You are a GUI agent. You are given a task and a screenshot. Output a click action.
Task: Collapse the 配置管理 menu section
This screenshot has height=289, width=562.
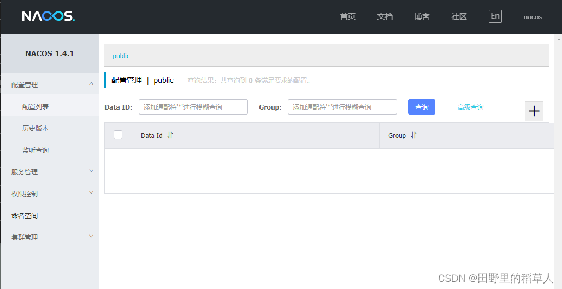point(50,83)
